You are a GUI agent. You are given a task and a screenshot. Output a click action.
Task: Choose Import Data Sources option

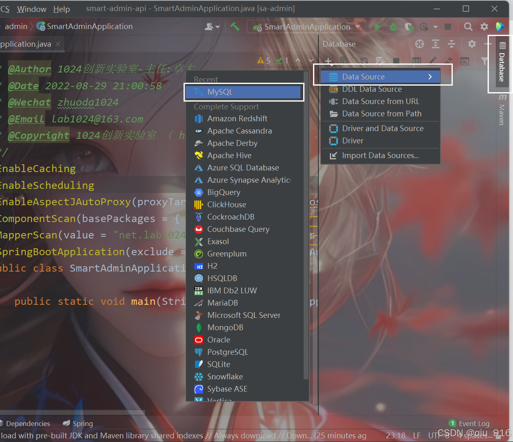[x=380, y=156]
